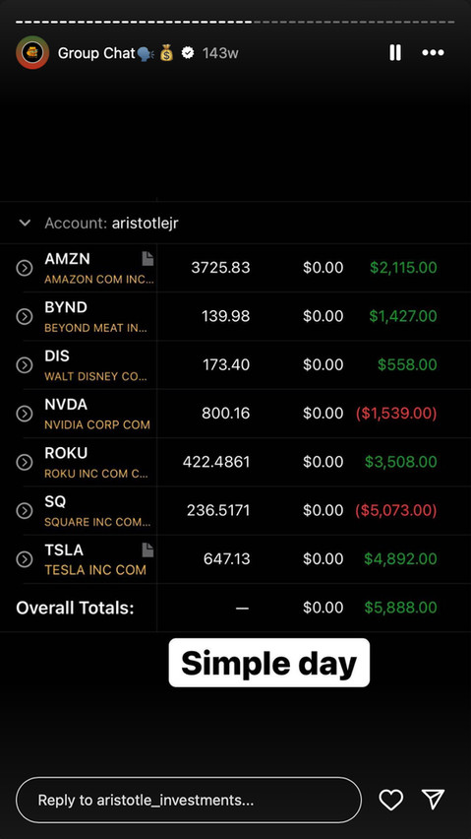471x839 pixels.
Task: Click the document icon next to TSLA
Action: [x=147, y=549]
